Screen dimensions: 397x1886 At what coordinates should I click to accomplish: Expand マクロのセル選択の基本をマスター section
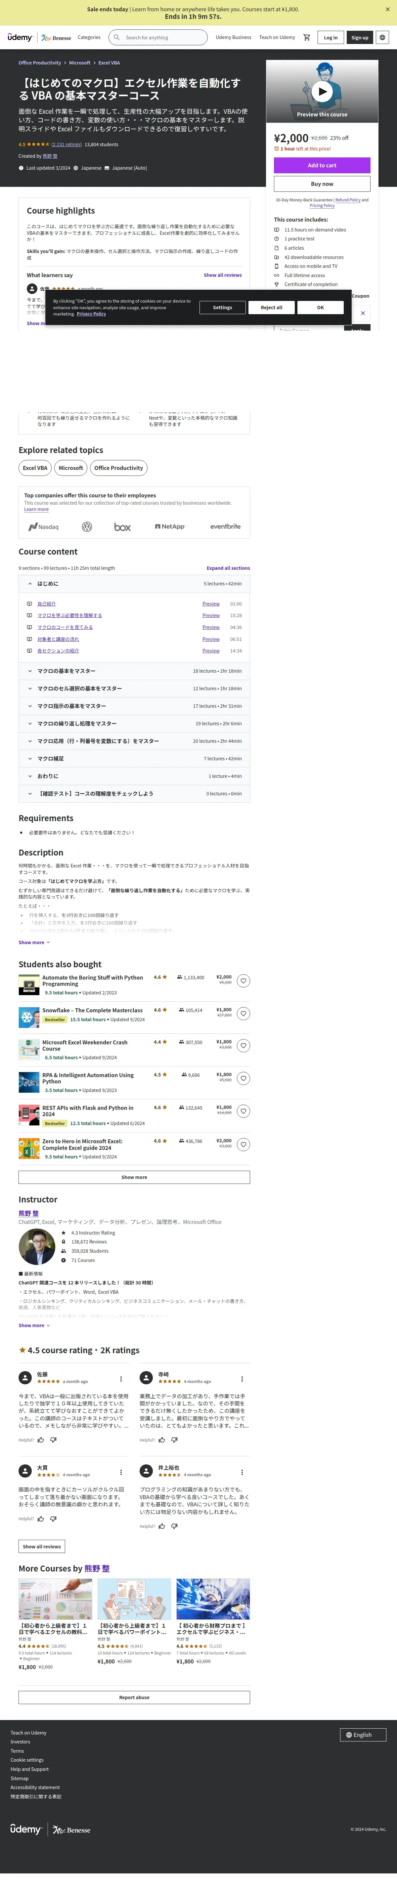134,688
